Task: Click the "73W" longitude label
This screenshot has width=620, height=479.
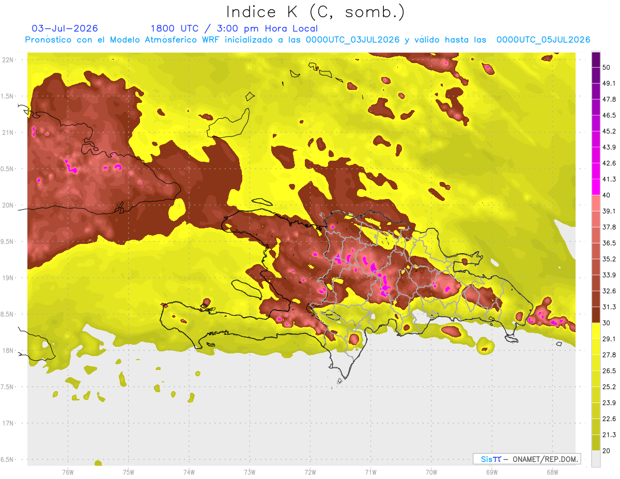Action: point(250,472)
